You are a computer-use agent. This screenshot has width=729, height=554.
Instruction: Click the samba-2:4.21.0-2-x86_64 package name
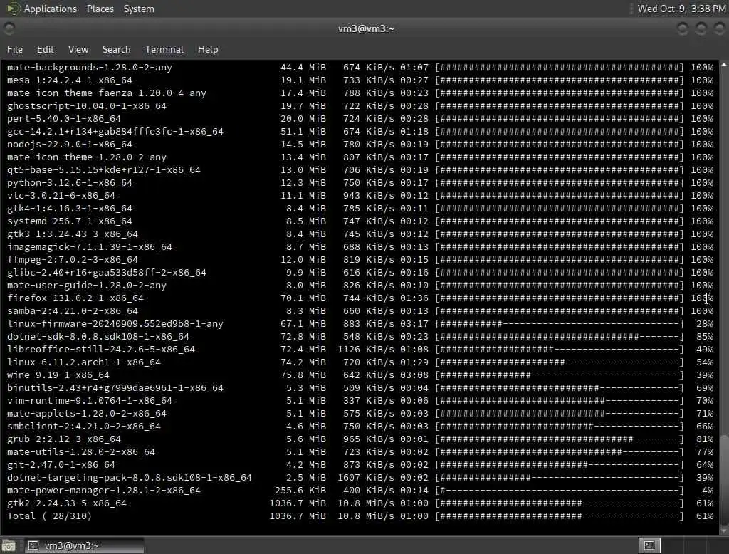73,310
